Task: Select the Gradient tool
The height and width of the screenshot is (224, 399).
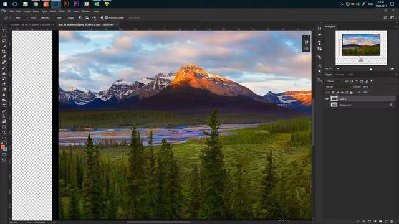Action: (4, 89)
